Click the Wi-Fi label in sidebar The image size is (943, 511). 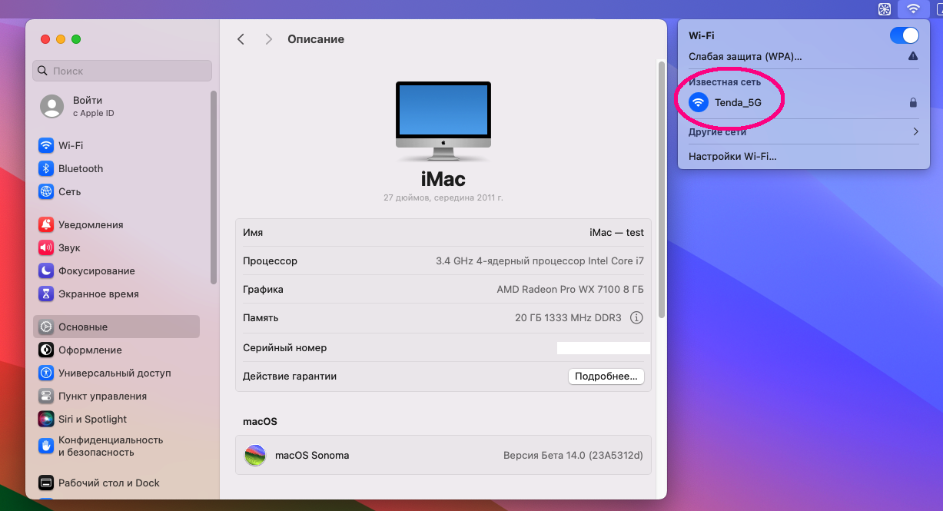(71, 145)
